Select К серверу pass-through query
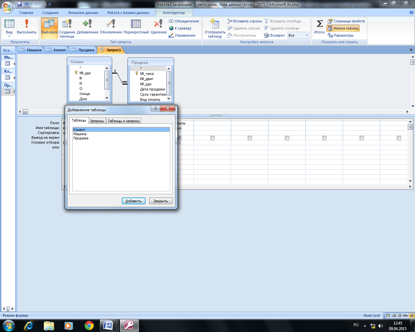 [x=180, y=28]
